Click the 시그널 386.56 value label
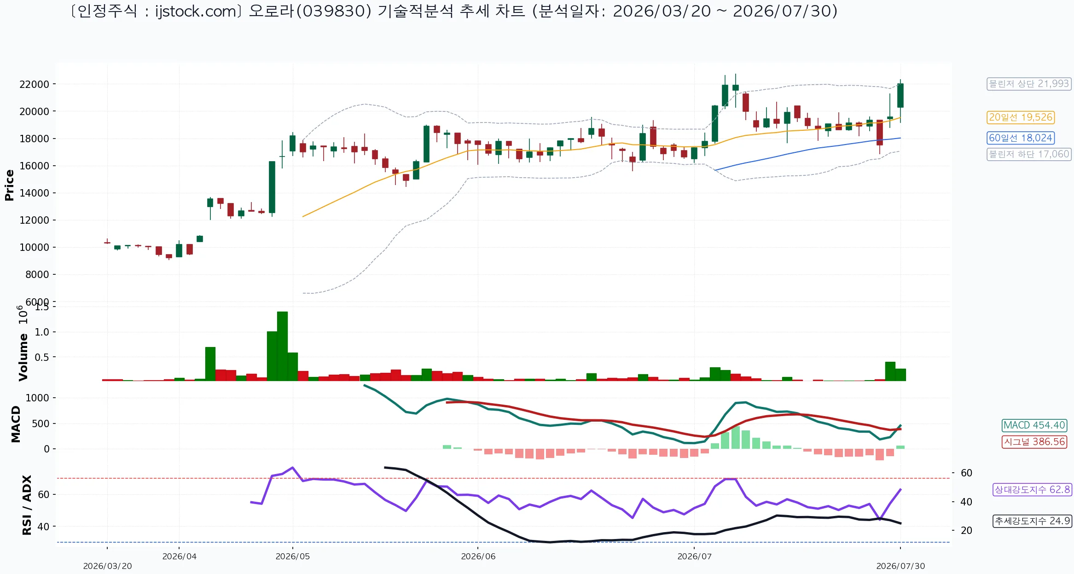The image size is (1074, 574). [1034, 442]
